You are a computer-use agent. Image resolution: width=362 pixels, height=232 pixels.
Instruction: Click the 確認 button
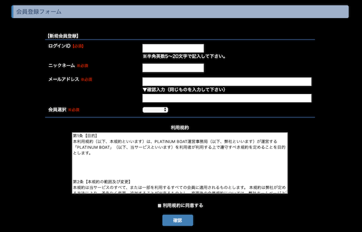point(178,220)
